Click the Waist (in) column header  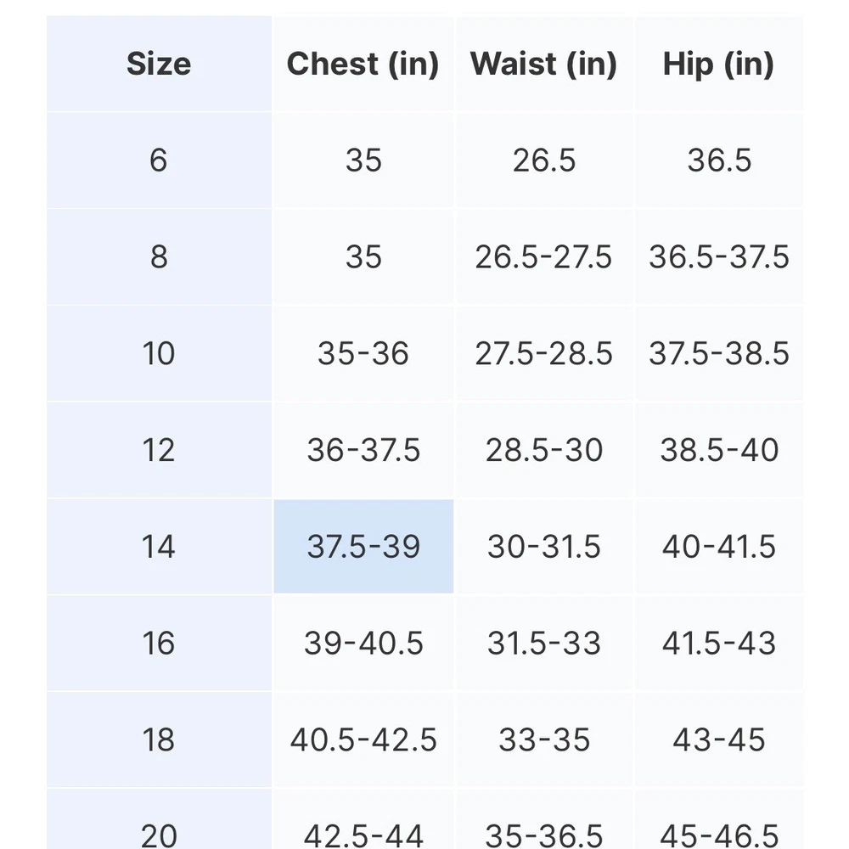pyautogui.click(x=543, y=64)
